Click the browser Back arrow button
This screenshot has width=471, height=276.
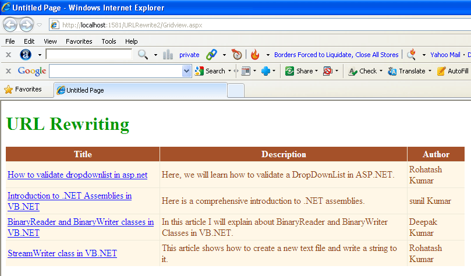pos(10,24)
